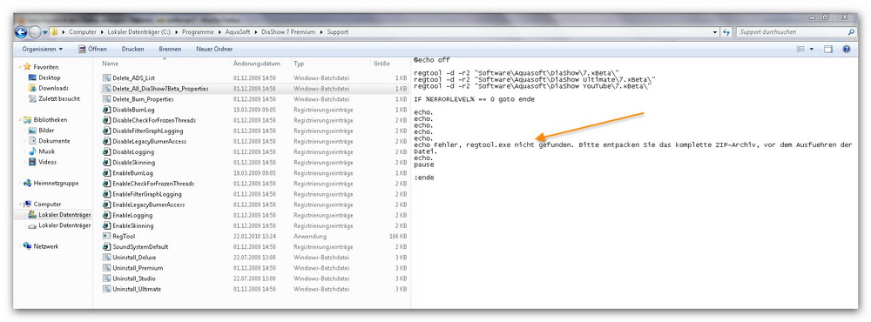The image size is (871, 322).
Task: Select Heimnetzgruppe in the navigation pane
Action: (x=56, y=184)
